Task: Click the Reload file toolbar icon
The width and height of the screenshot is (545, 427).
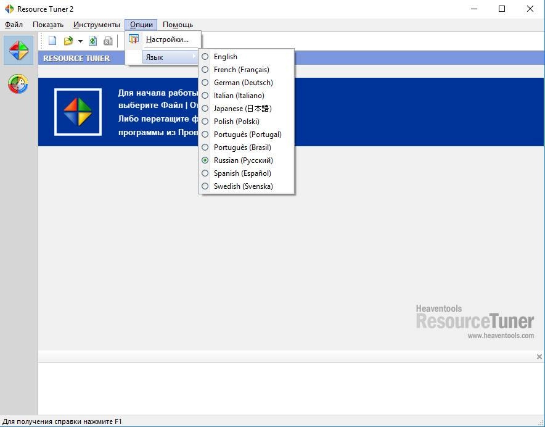Action: coord(92,41)
